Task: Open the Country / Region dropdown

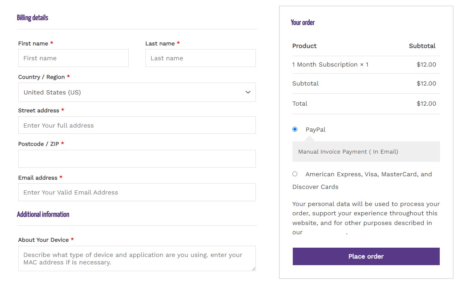Action: tap(137, 92)
